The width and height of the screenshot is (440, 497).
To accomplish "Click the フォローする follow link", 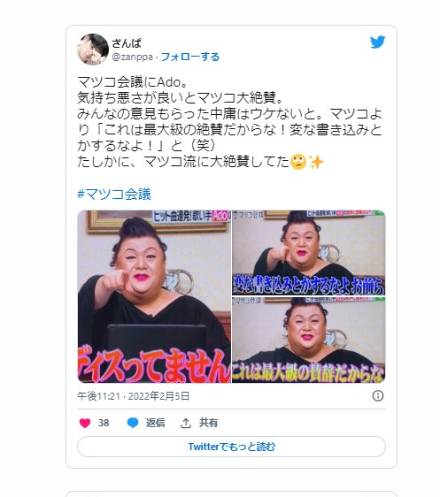I will click(190, 57).
